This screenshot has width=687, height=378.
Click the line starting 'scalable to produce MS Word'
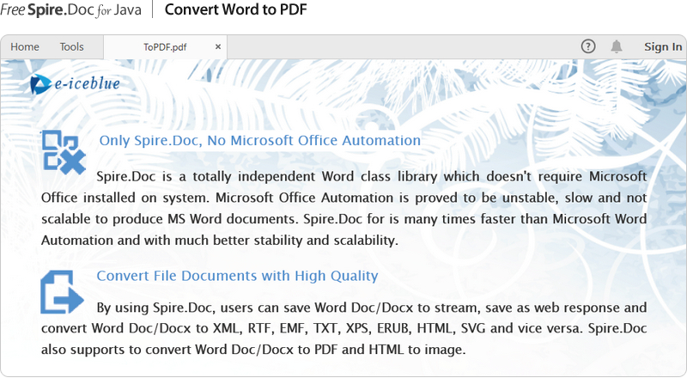click(x=344, y=219)
